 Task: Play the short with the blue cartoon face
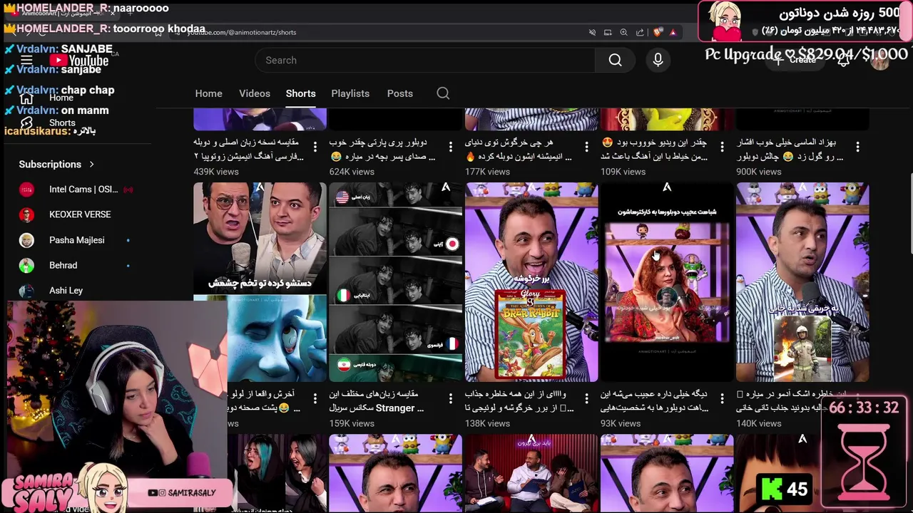tap(260, 282)
